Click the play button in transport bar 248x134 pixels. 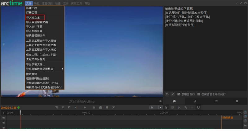pos(85,107)
